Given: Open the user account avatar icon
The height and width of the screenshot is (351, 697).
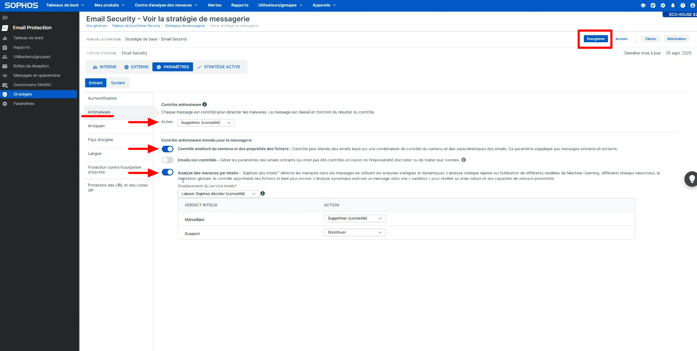Looking at the screenshot, I should (693, 6).
